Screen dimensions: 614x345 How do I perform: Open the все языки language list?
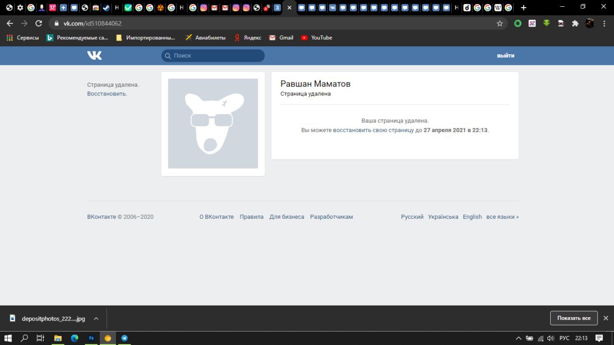502,217
